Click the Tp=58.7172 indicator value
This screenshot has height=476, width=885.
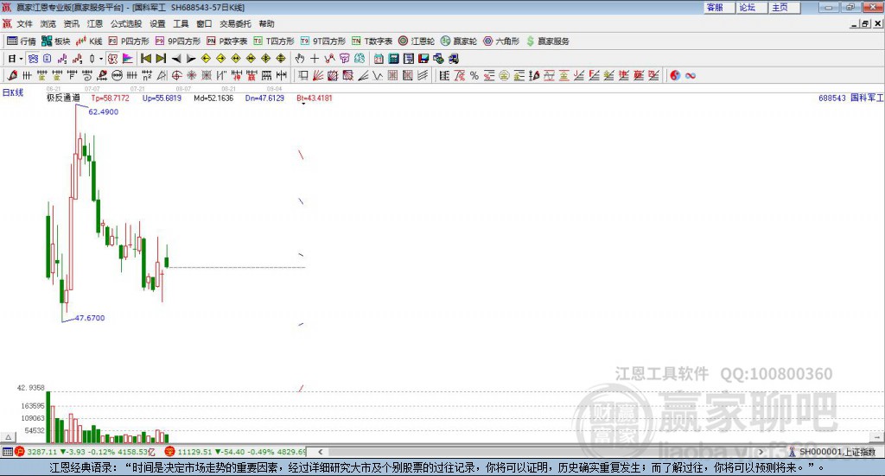(110, 98)
